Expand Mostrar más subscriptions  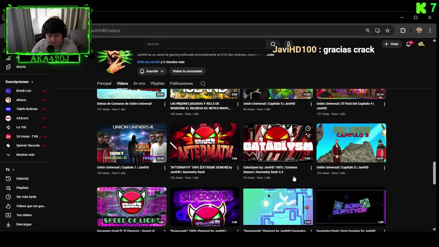[26, 155]
